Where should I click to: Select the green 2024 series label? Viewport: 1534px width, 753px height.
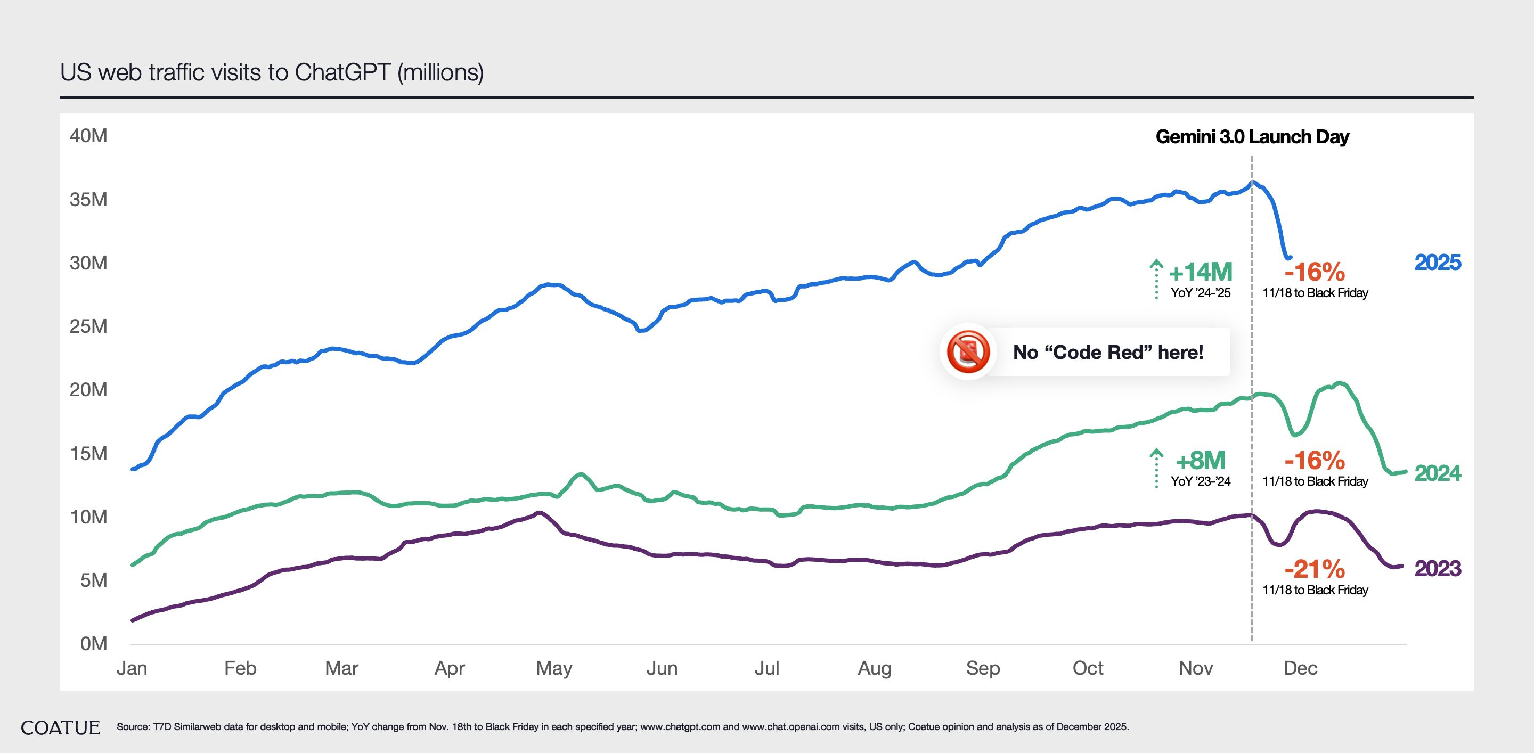point(1437,473)
